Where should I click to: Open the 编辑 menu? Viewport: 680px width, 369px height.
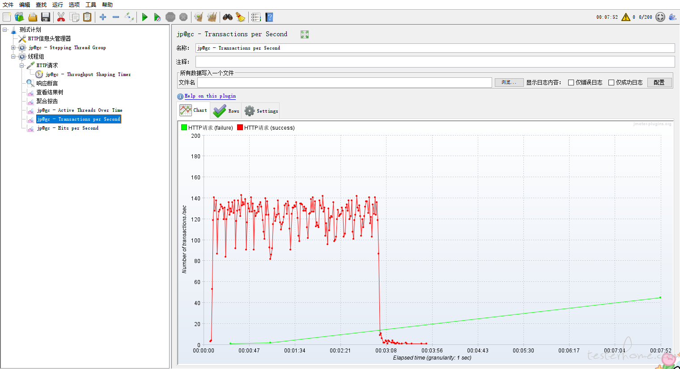tap(25, 4)
